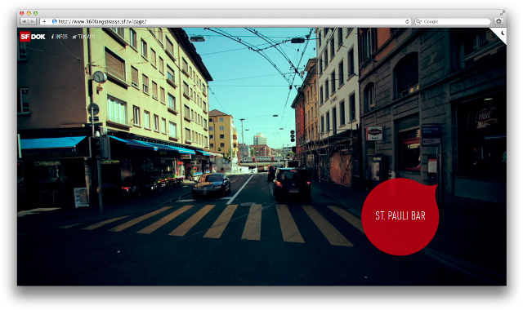Open the search engine magnifier dropdown
This screenshot has height=310, width=523.
[x=419, y=22]
